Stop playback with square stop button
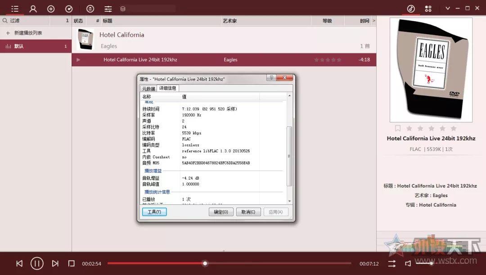 tap(72, 264)
